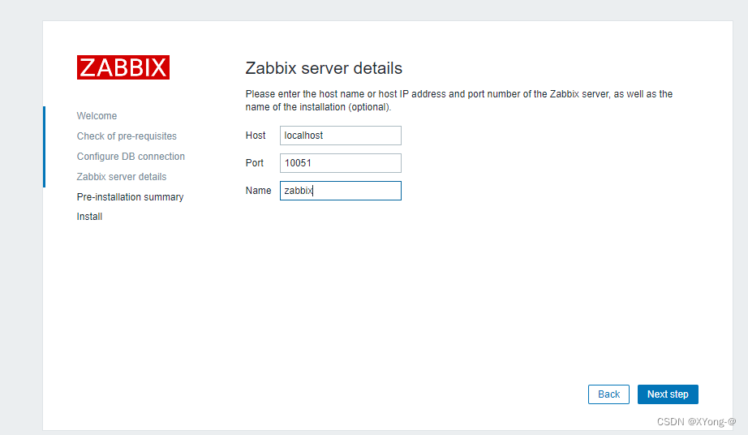Select the Configure DB connection step

tap(131, 157)
